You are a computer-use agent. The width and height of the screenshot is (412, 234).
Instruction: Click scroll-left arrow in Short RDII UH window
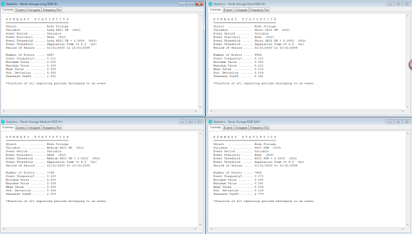click(211, 112)
